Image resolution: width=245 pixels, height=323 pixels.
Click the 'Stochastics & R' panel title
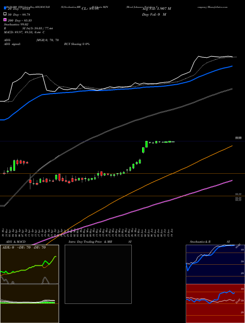pos(200,242)
